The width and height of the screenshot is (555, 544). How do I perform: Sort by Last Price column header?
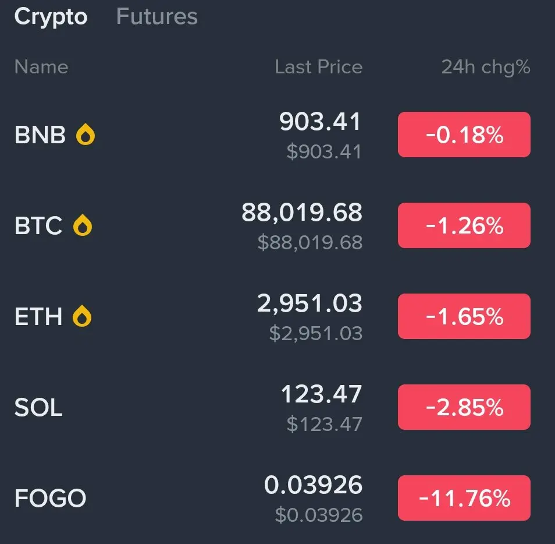point(318,67)
